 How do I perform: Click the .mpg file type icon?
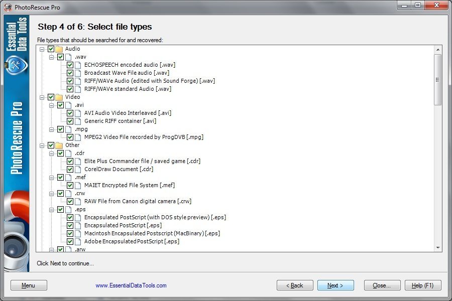click(x=68, y=129)
